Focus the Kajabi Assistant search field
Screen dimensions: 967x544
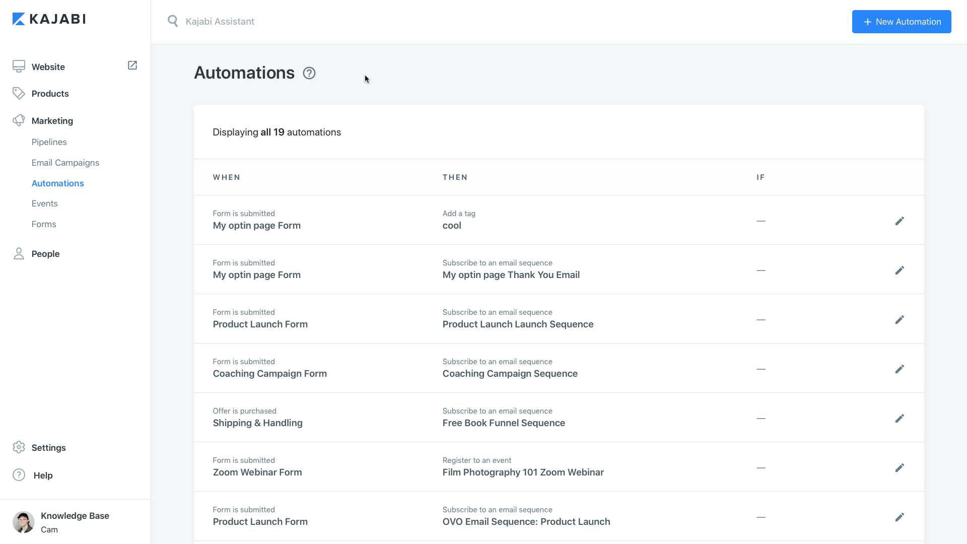(302, 22)
